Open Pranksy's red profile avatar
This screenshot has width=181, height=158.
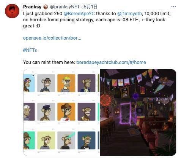pos(12,11)
